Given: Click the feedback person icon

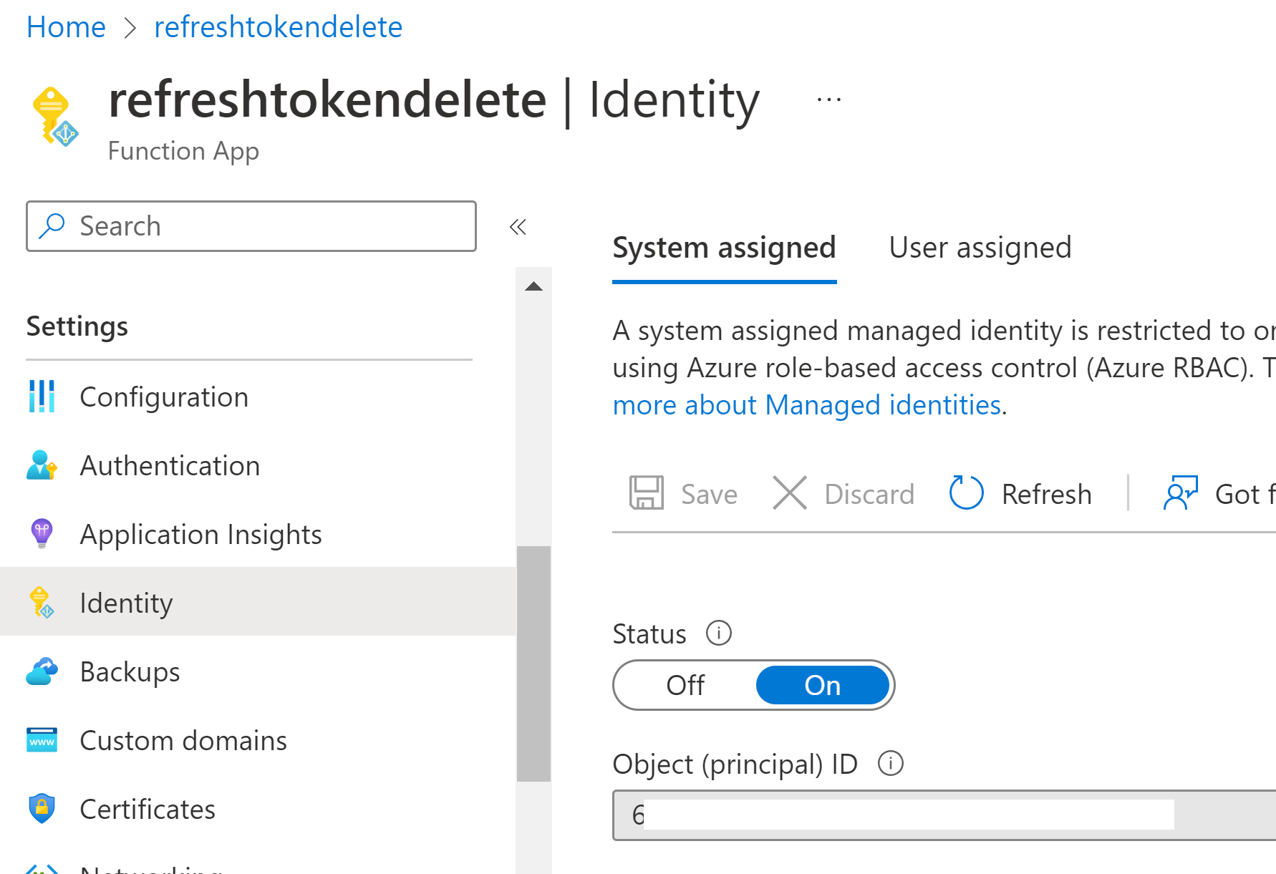Looking at the screenshot, I should [1180, 493].
